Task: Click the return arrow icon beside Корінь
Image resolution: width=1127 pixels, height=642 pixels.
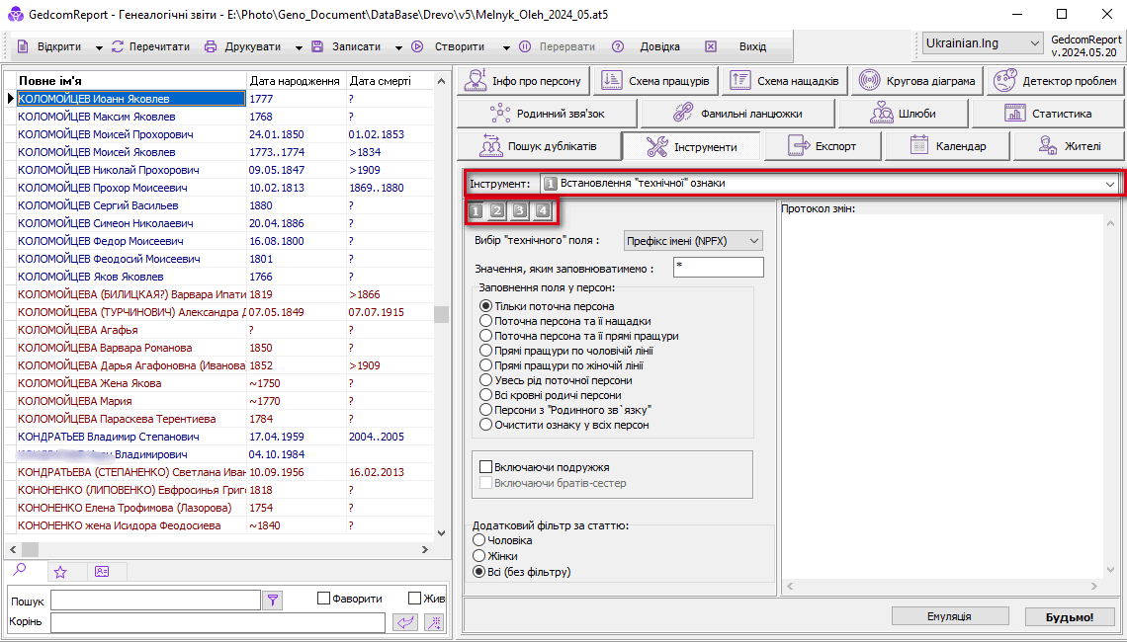Action: (405, 622)
